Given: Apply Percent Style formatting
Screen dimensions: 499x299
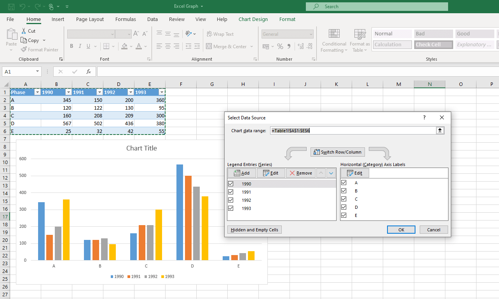Looking at the screenshot, I should (x=280, y=46).
